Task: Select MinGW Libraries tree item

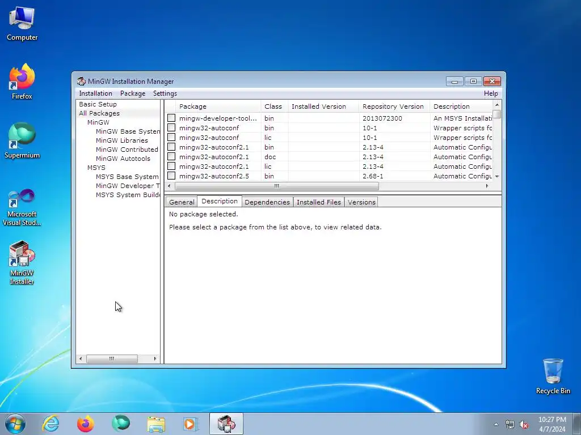Action: pyautogui.click(x=122, y=140)
